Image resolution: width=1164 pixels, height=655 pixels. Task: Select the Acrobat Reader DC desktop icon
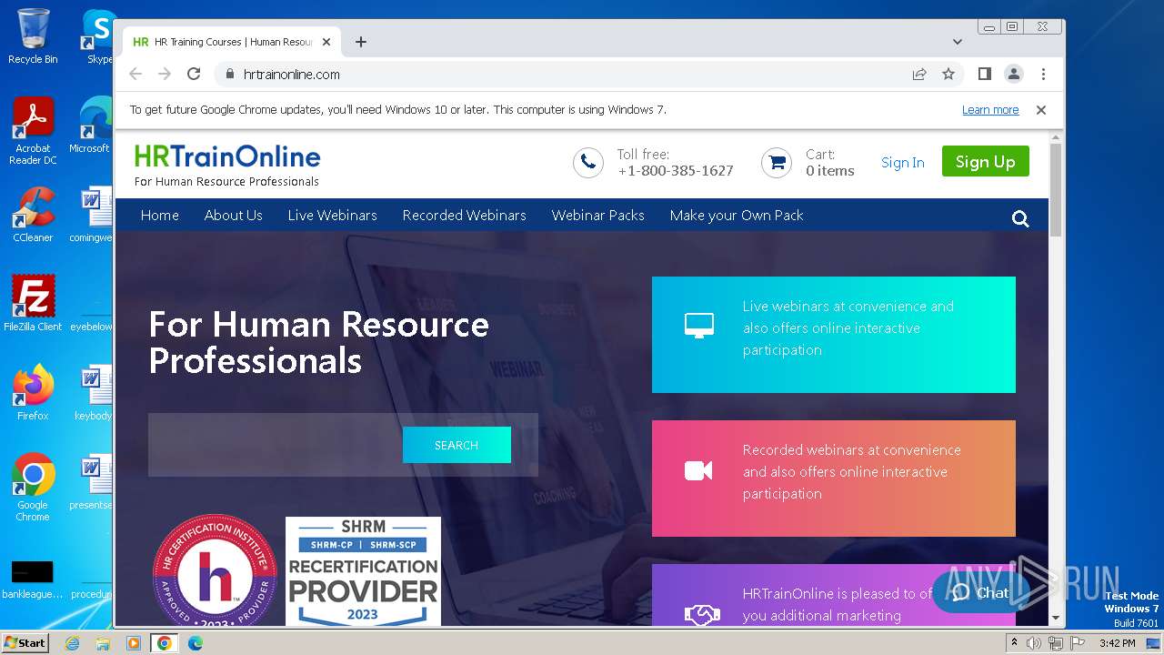tap(33, 131)
